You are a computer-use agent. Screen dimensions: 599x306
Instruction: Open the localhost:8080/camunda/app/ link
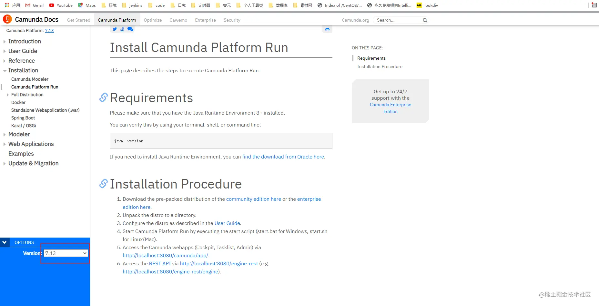[x=165, y=255]
